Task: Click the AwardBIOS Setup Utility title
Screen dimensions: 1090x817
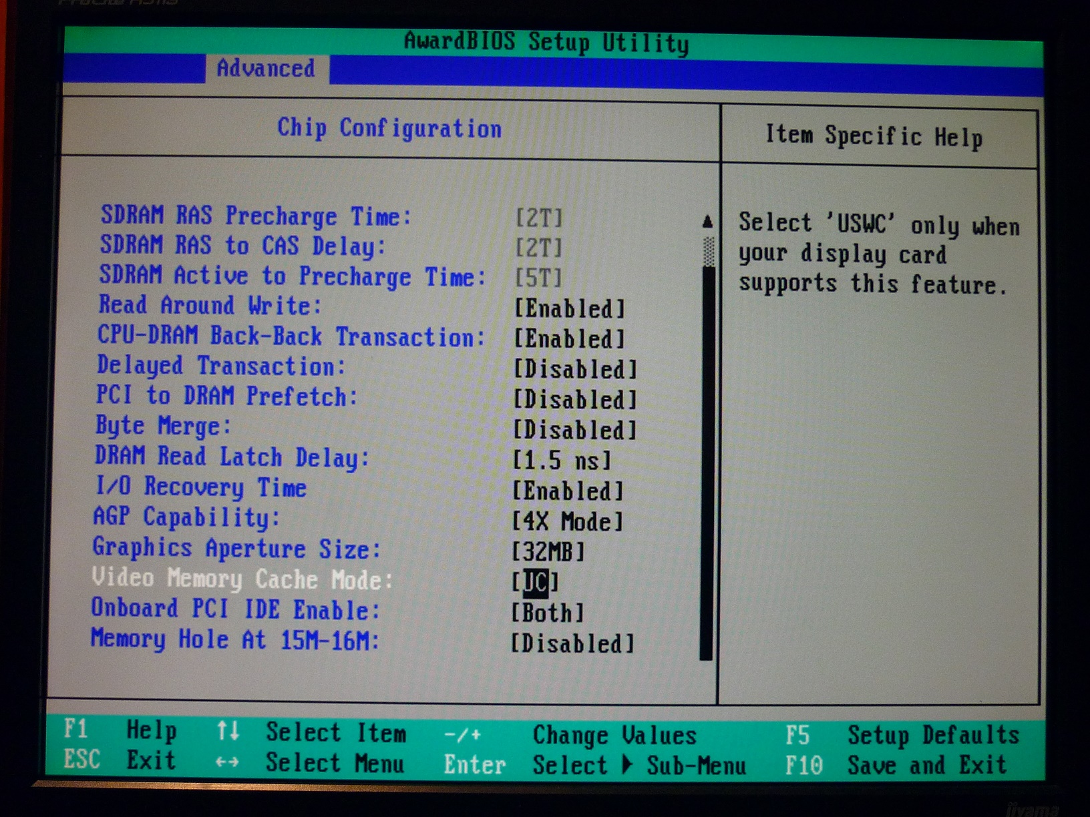Action: [x=546, y=42]
